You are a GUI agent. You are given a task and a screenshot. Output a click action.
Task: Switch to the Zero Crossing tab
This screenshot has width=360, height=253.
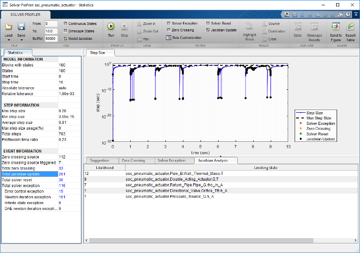(133, 160)
